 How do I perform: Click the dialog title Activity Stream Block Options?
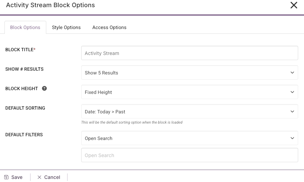[x=50, y=5]
